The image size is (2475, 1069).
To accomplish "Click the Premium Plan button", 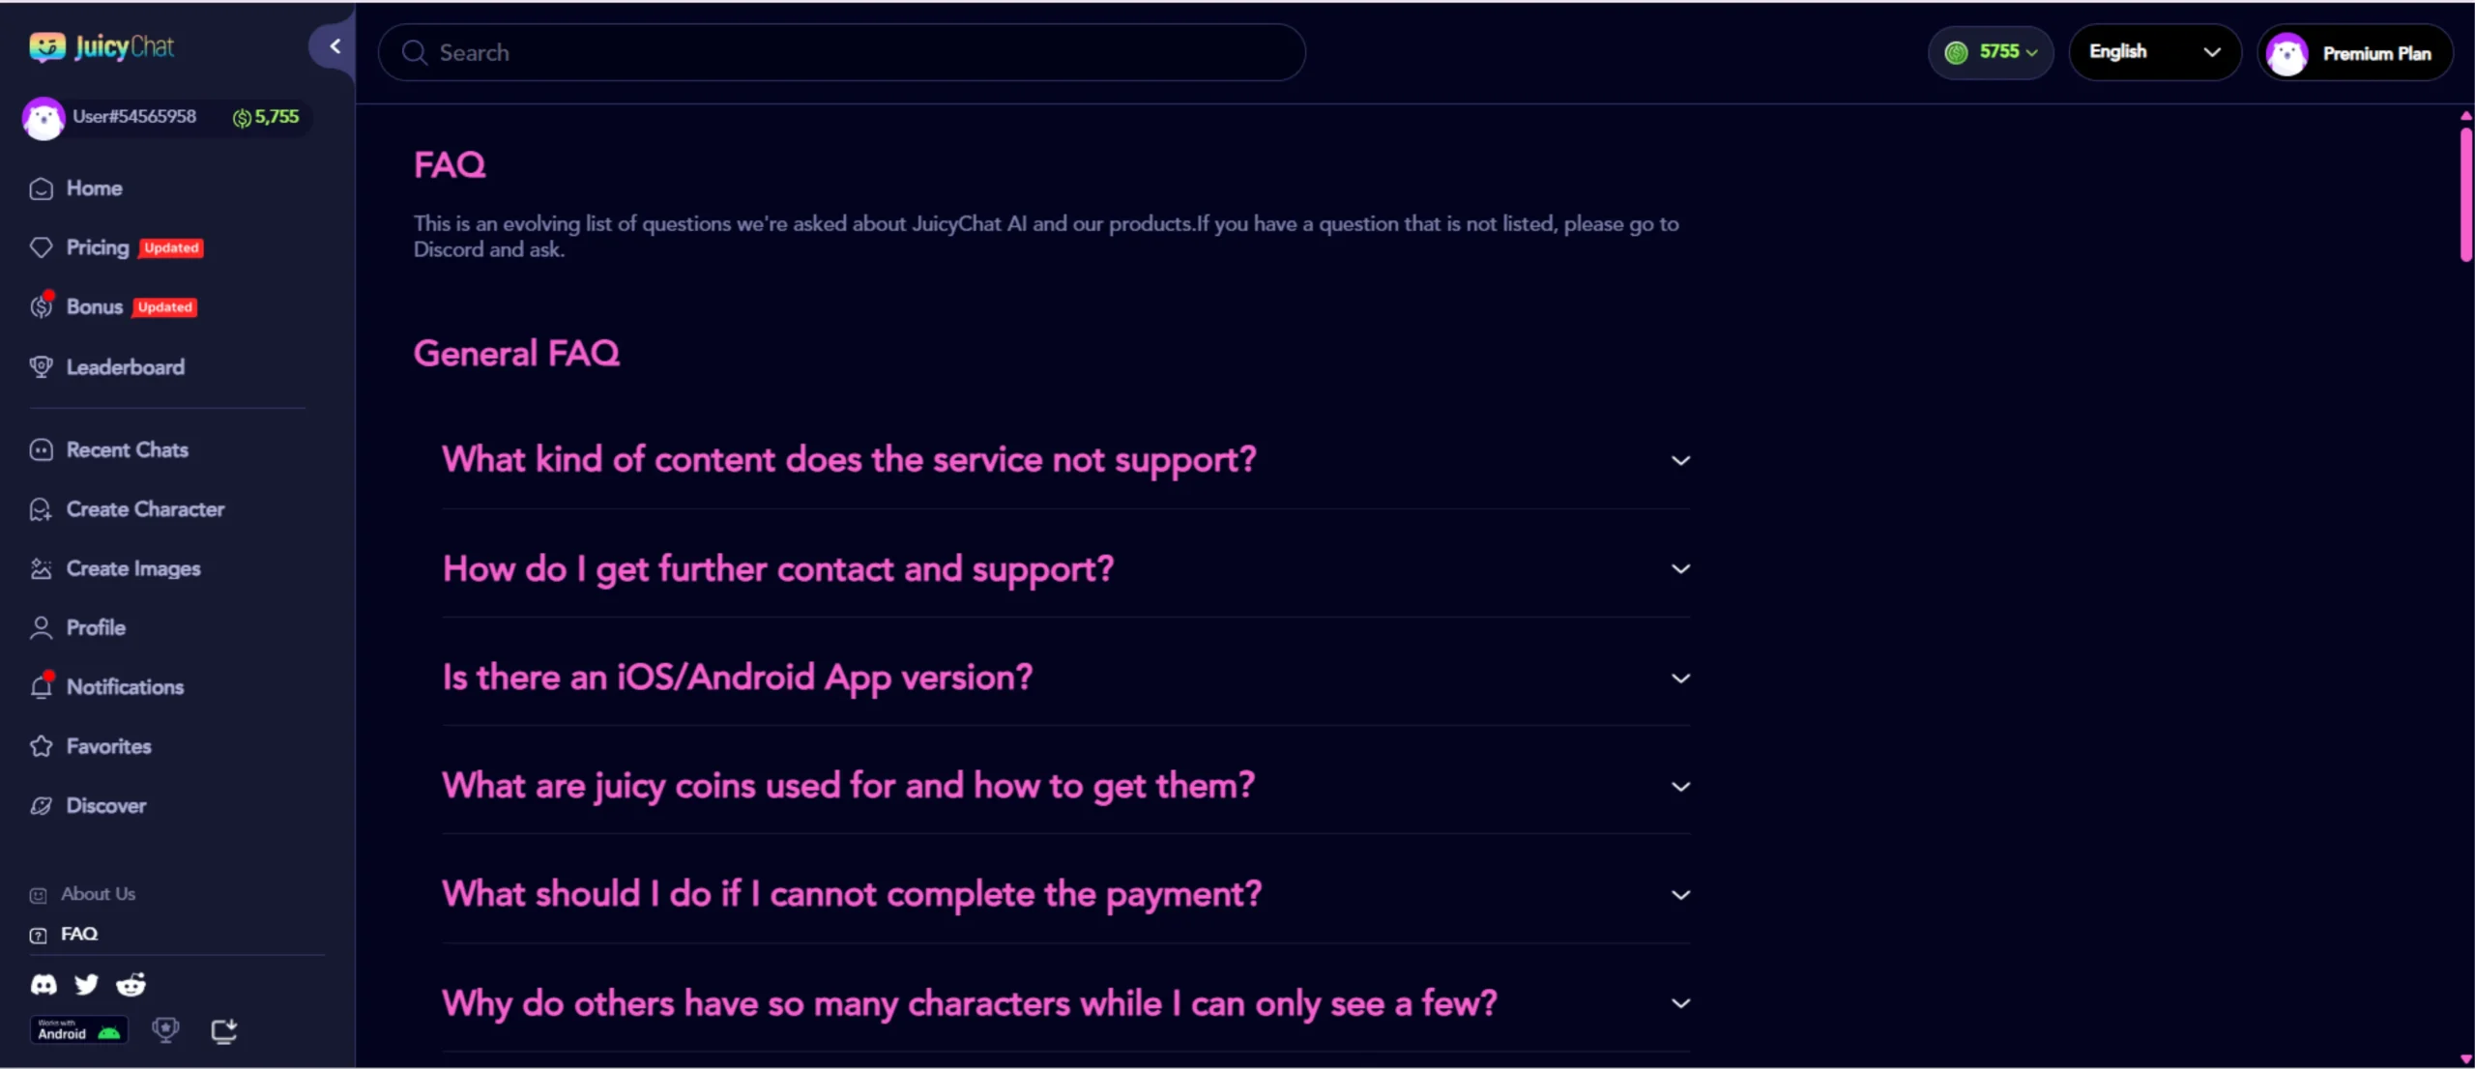I will click(2355, 53).
